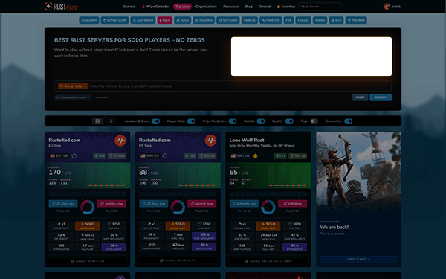Click wipe donut chart on Rustafied EU card
The width and height of the screenshot is (446, 279).
tap(87, 207)
